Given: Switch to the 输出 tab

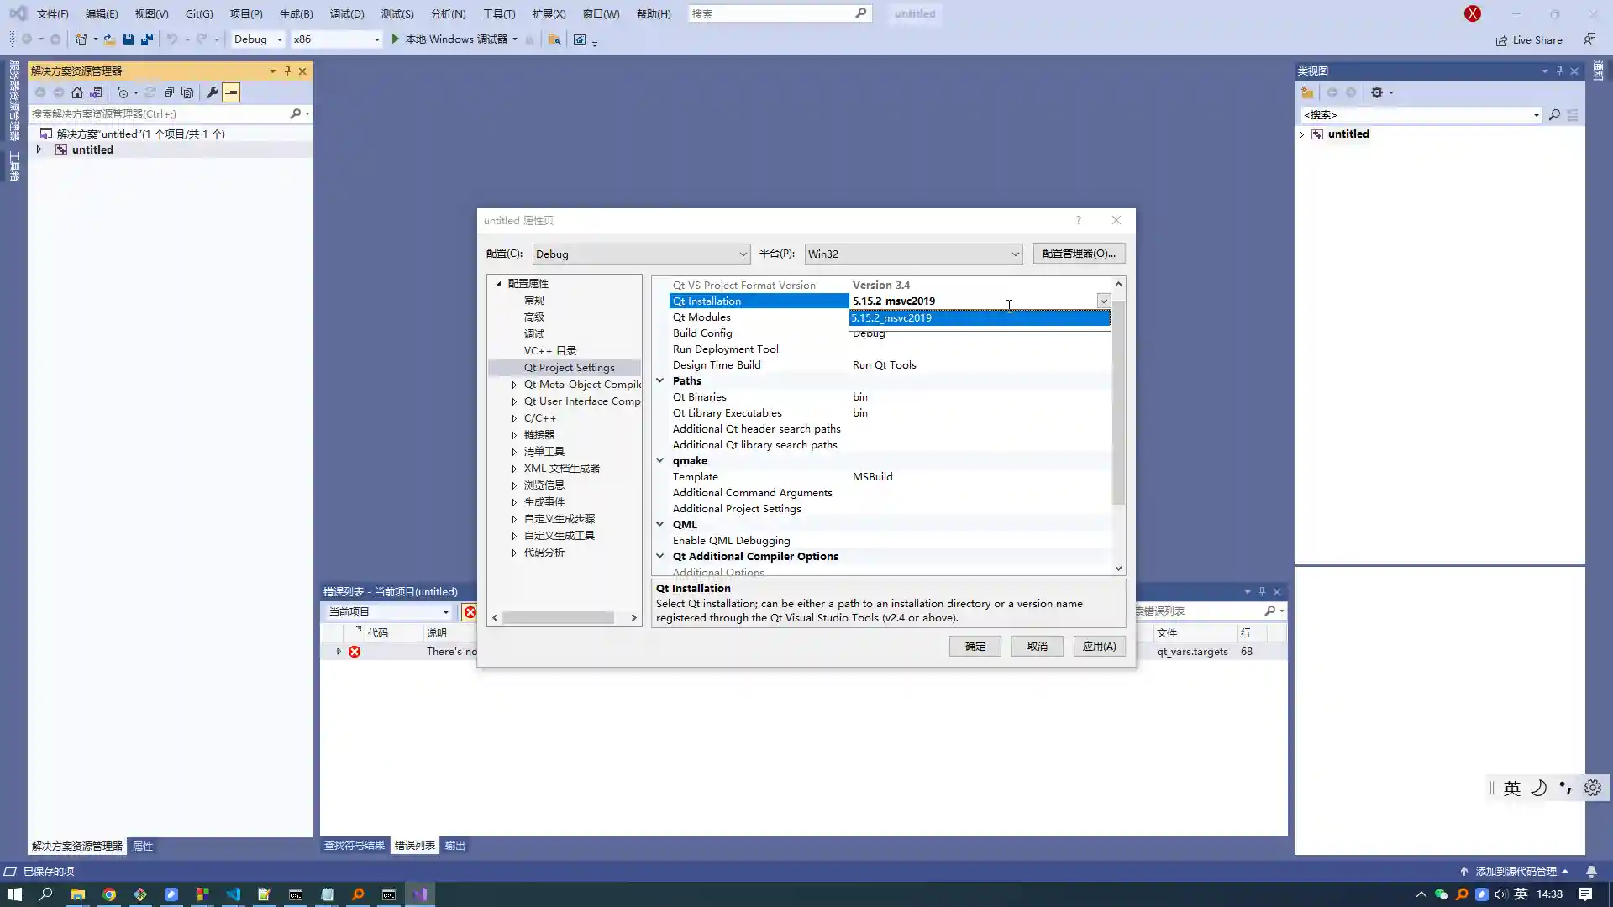Looking at the screenshot, I should 455,846.
